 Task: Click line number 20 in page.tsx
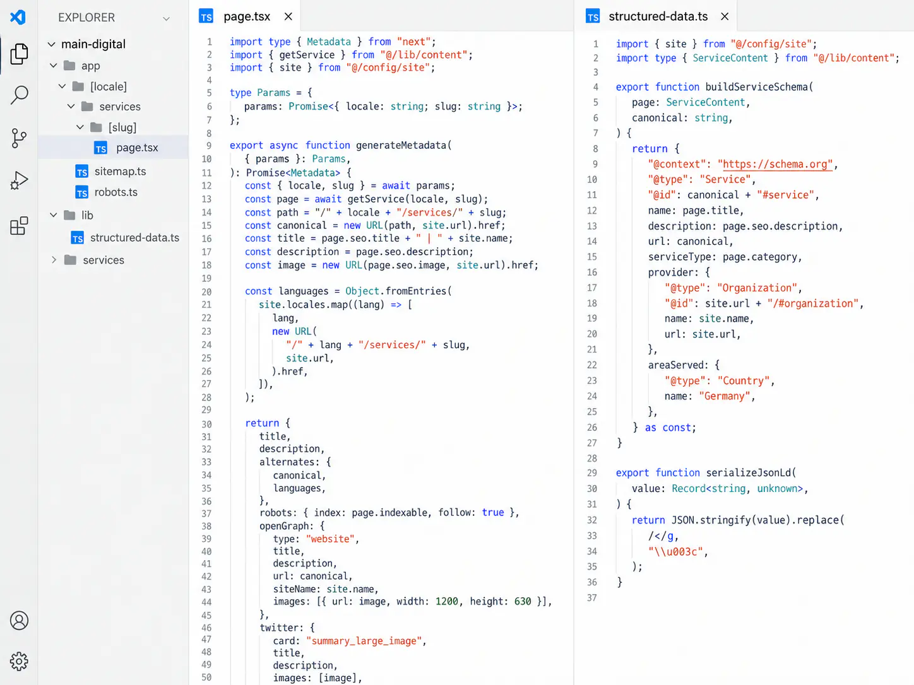pos(206,292)
